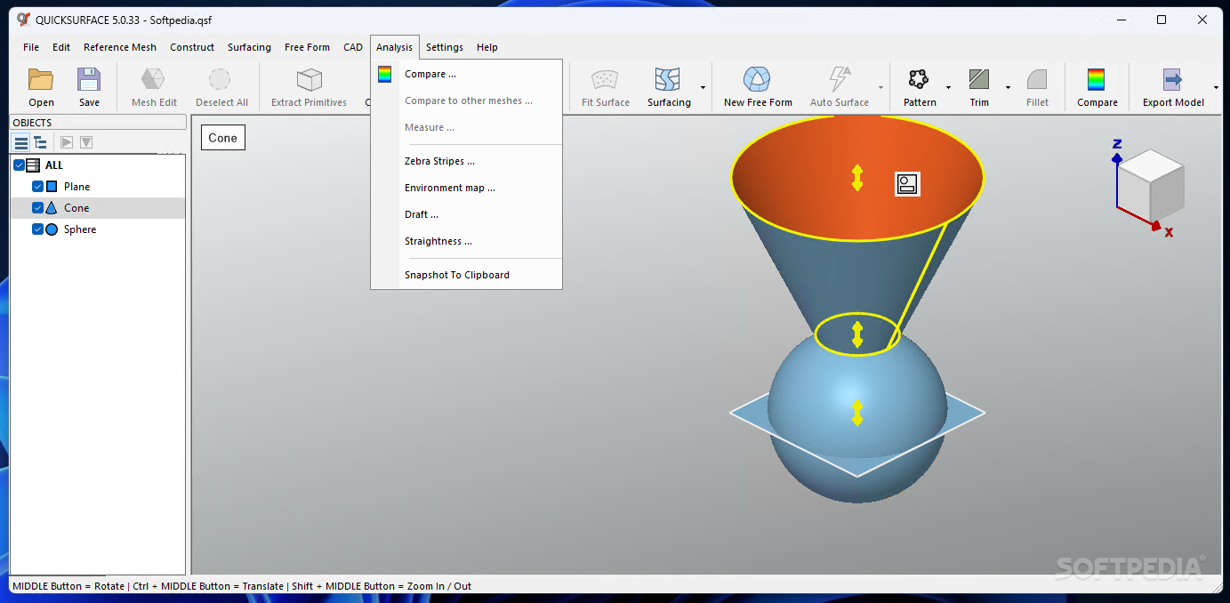Open the Edit menu
Image resolution: width=1230 pixels, height=603 pixels.
[61, 47]
